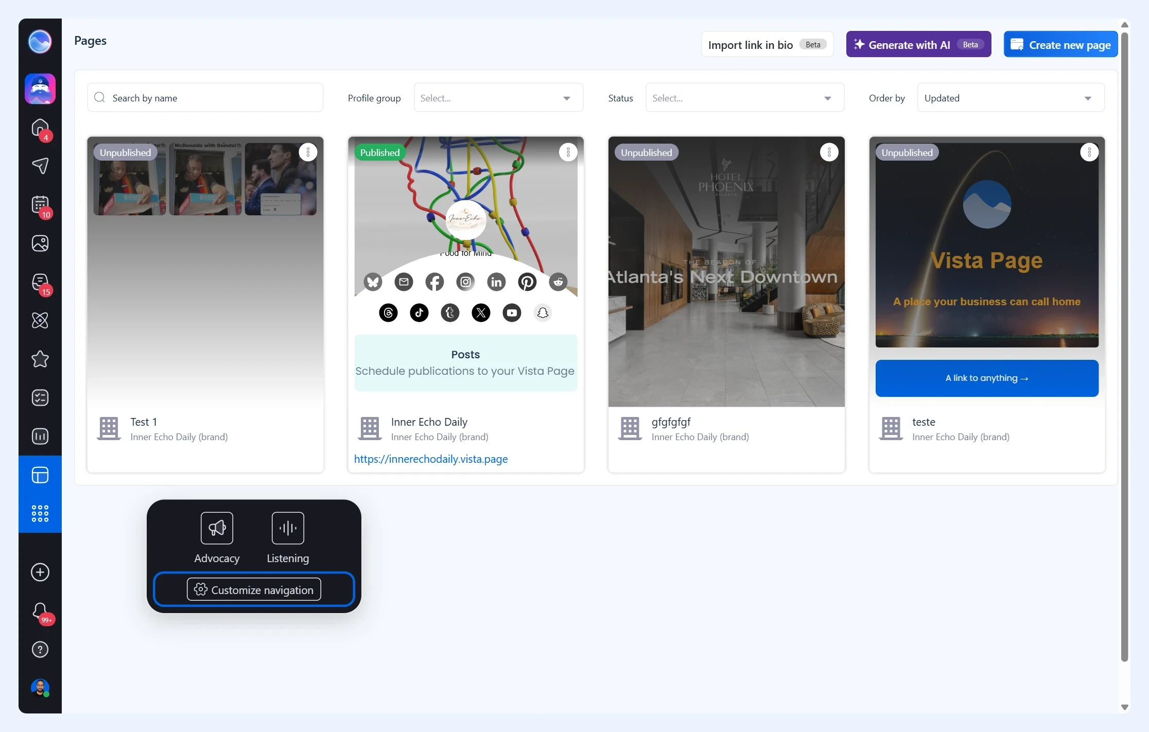The height and width of the screenshot is (732, 1149).
Task: Open the Advocacy megaphone icon
Action: click(217, 528)
